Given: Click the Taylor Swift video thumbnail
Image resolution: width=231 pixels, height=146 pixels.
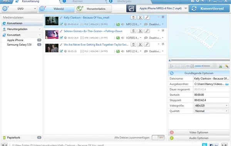Looking at the screenshot, I should (52, 48).
